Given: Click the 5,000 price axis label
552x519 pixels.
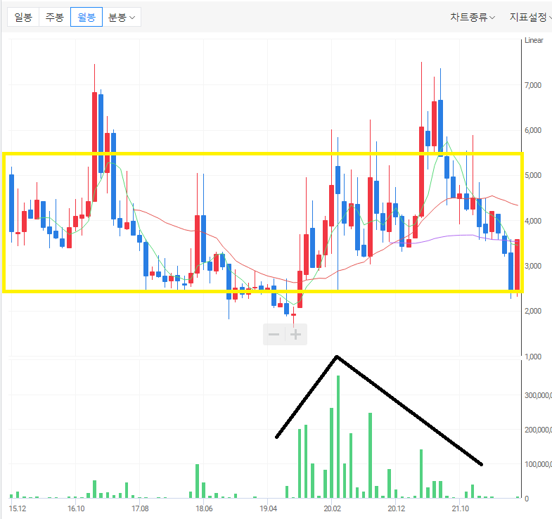Looking at the screenshot, I should pyautogui.click(x=533, y=175).
